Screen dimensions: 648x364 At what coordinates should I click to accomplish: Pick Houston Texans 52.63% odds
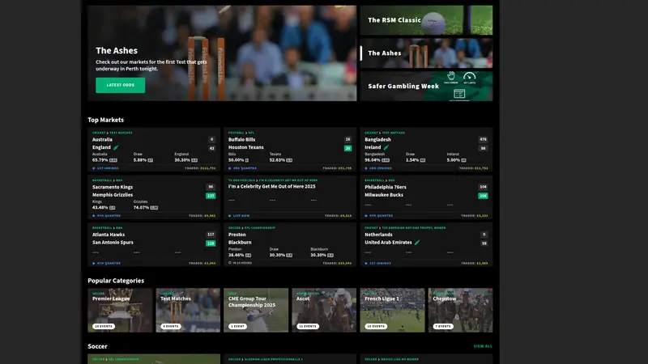point(277,160)
